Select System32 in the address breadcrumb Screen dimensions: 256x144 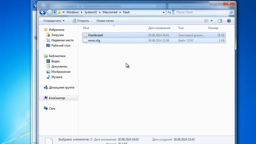point(91,12)
